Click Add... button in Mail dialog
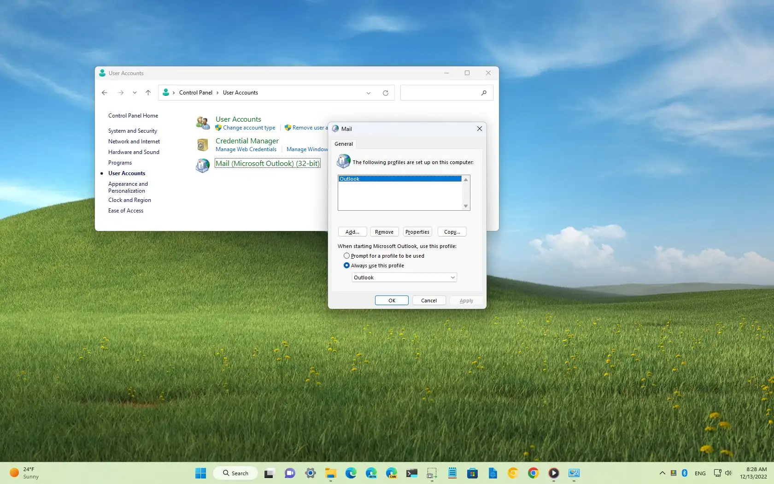This screenshot has height=484, width=774. (352, 232)
